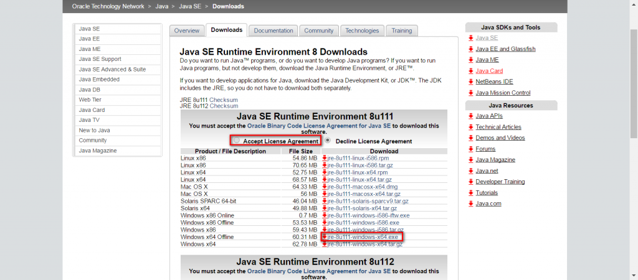Click the red arrow icon beside Java.com
This screenshot has width=638, height=280.
pyautogui.click(x=471, y=203)
